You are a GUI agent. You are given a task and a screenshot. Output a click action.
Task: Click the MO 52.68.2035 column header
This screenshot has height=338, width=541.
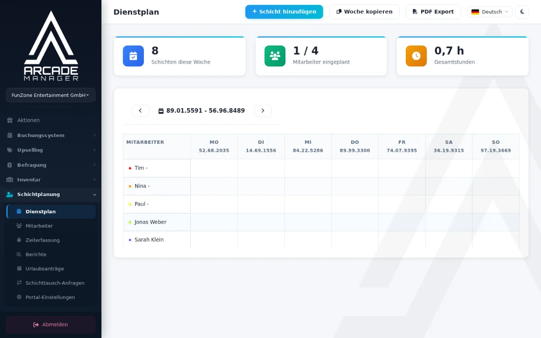click(214, 146)
